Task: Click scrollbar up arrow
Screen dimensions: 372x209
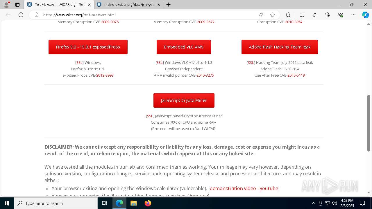Action: click(x=369, y=24)
